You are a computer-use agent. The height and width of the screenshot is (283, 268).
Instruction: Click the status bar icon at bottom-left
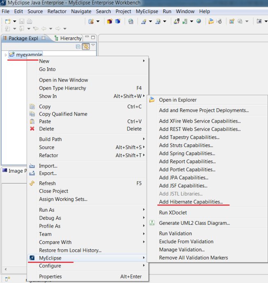7,279
